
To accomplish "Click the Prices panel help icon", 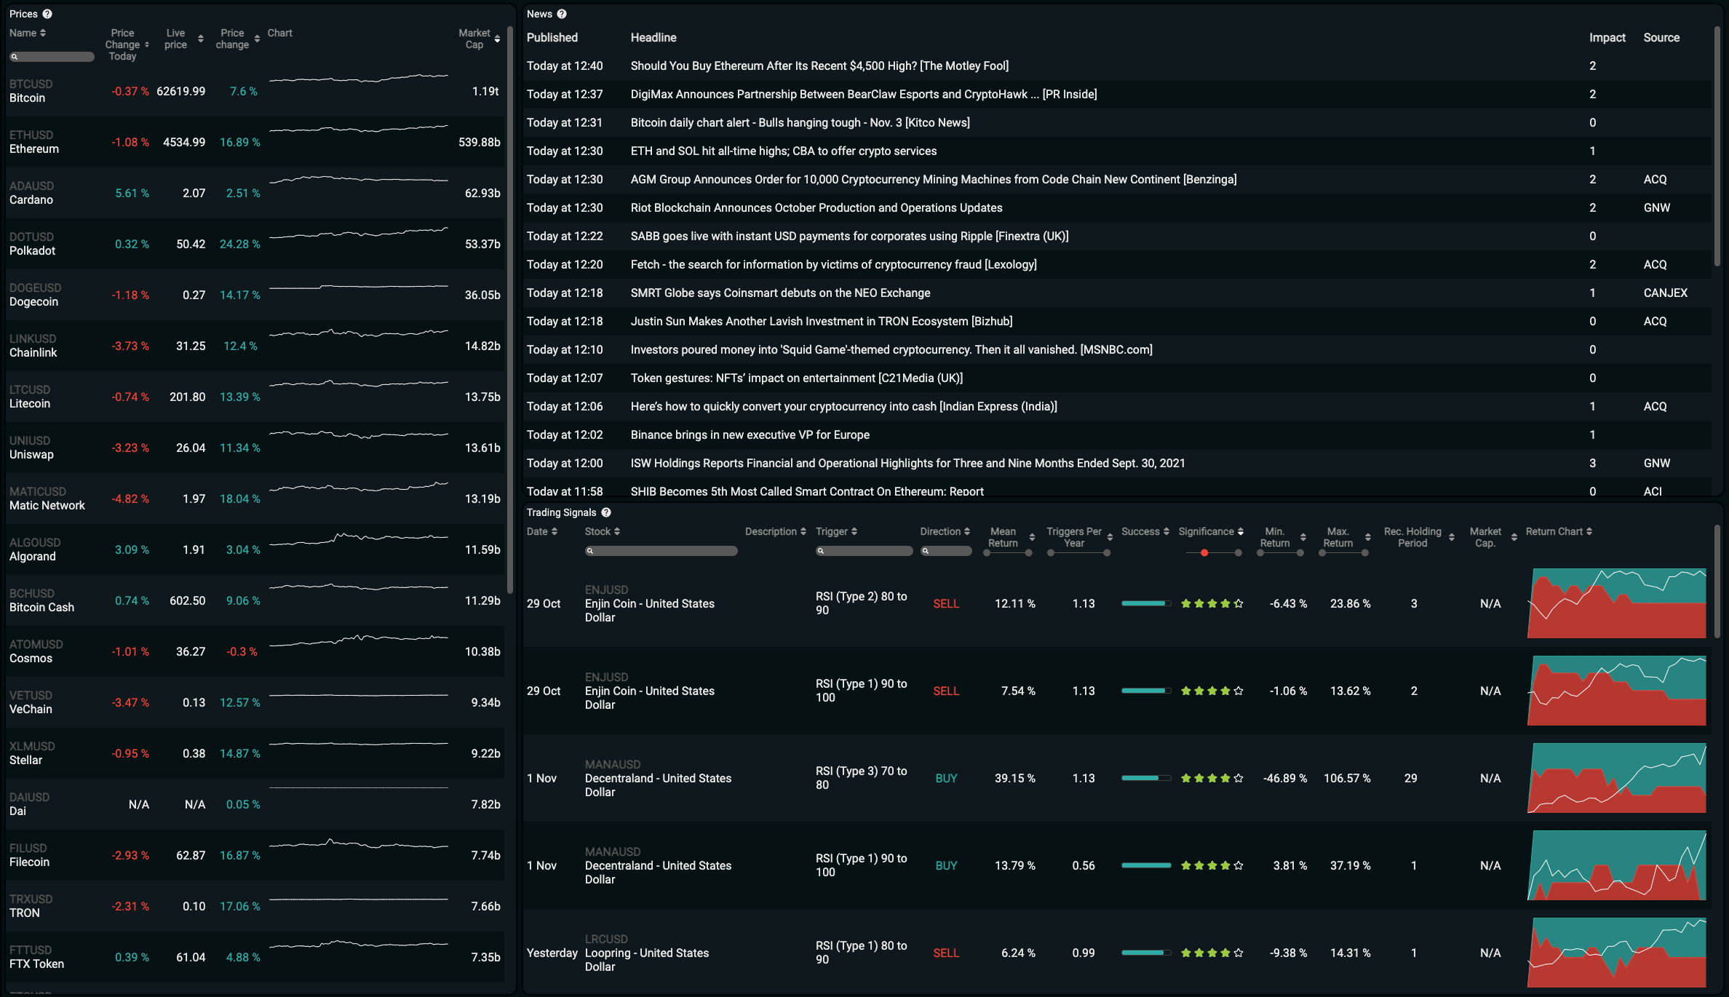I will pyautogui.click(x=48, y=13).
